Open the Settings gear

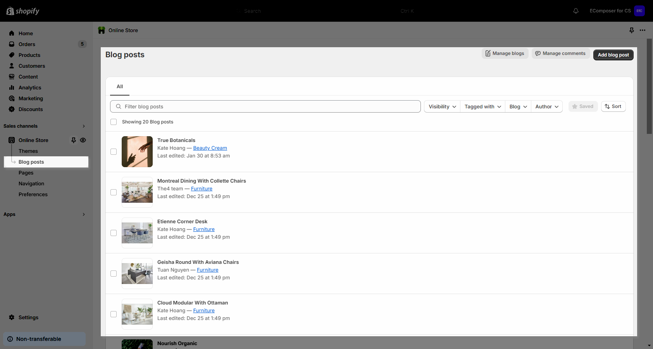click(x=28, y=317)
